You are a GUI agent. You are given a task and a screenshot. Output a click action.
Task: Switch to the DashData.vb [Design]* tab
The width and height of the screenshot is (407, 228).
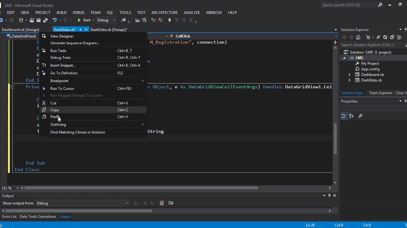[109, 29]
